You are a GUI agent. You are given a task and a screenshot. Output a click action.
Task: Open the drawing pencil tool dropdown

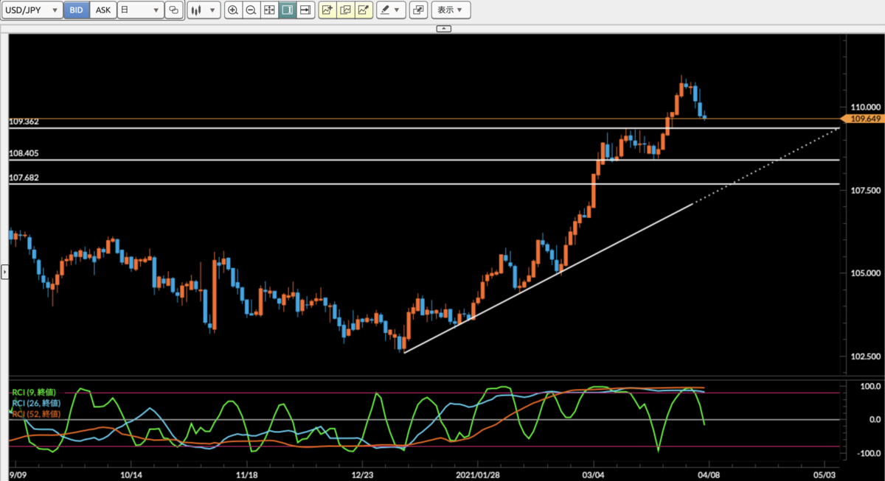click(x=391, y=10)
